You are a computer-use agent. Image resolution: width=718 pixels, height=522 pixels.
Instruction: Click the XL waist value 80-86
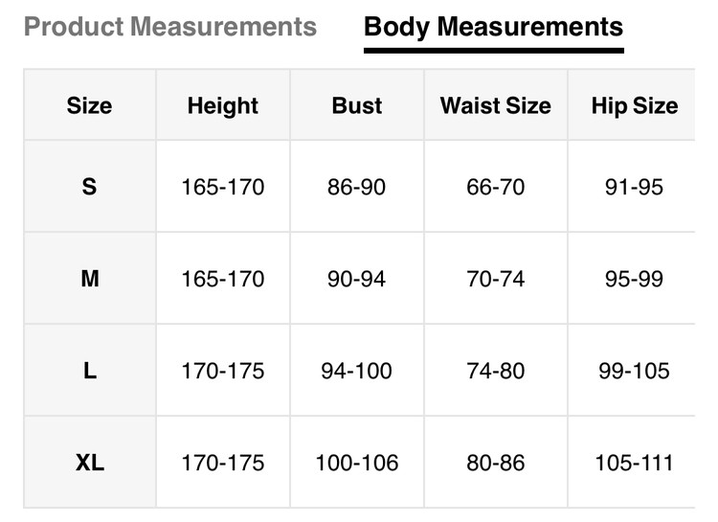(495, 464)
